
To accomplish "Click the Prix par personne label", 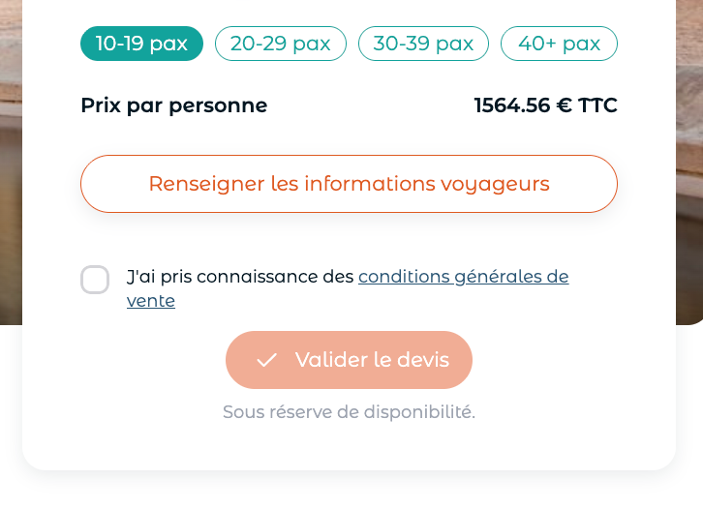I will click(x=174, y=105).
